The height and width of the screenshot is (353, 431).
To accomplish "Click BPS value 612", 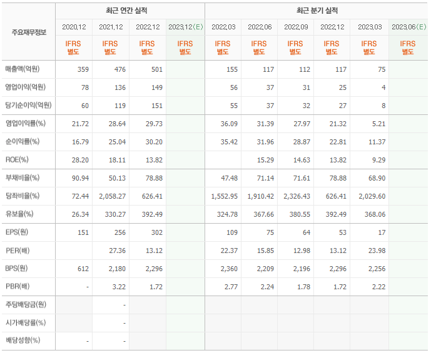I will 83,269.
